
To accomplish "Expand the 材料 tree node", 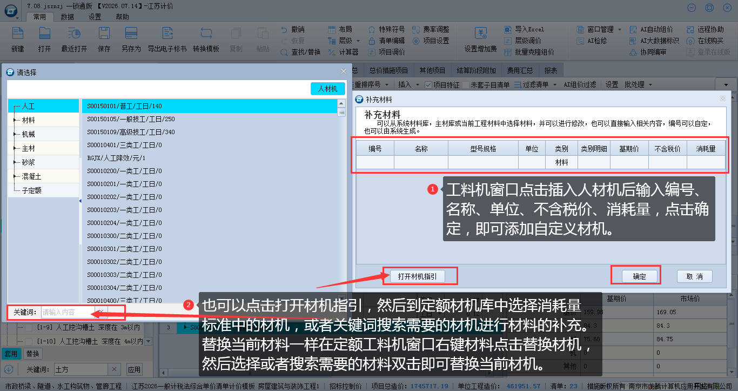I will pos(15,120).
